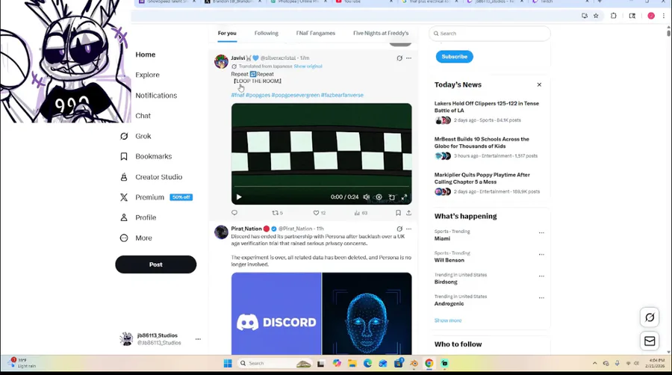Go to Home in the sidebar
This screenshot has height=375, width=672.
tap(146, 55)
